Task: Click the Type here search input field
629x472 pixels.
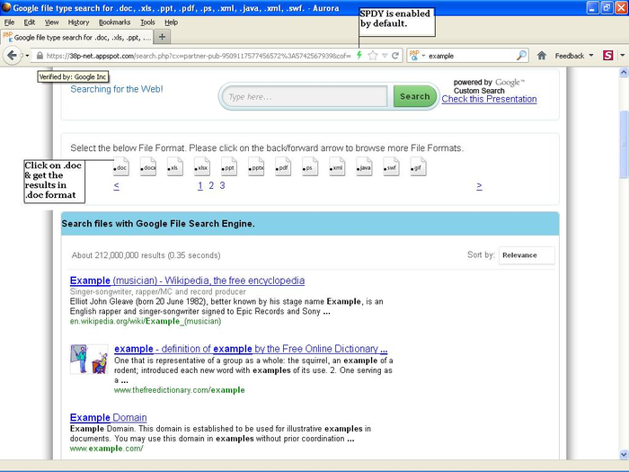Action: [304, 97]
